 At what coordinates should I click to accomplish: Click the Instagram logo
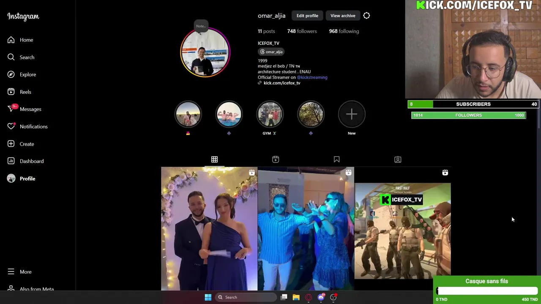(23, 16)
